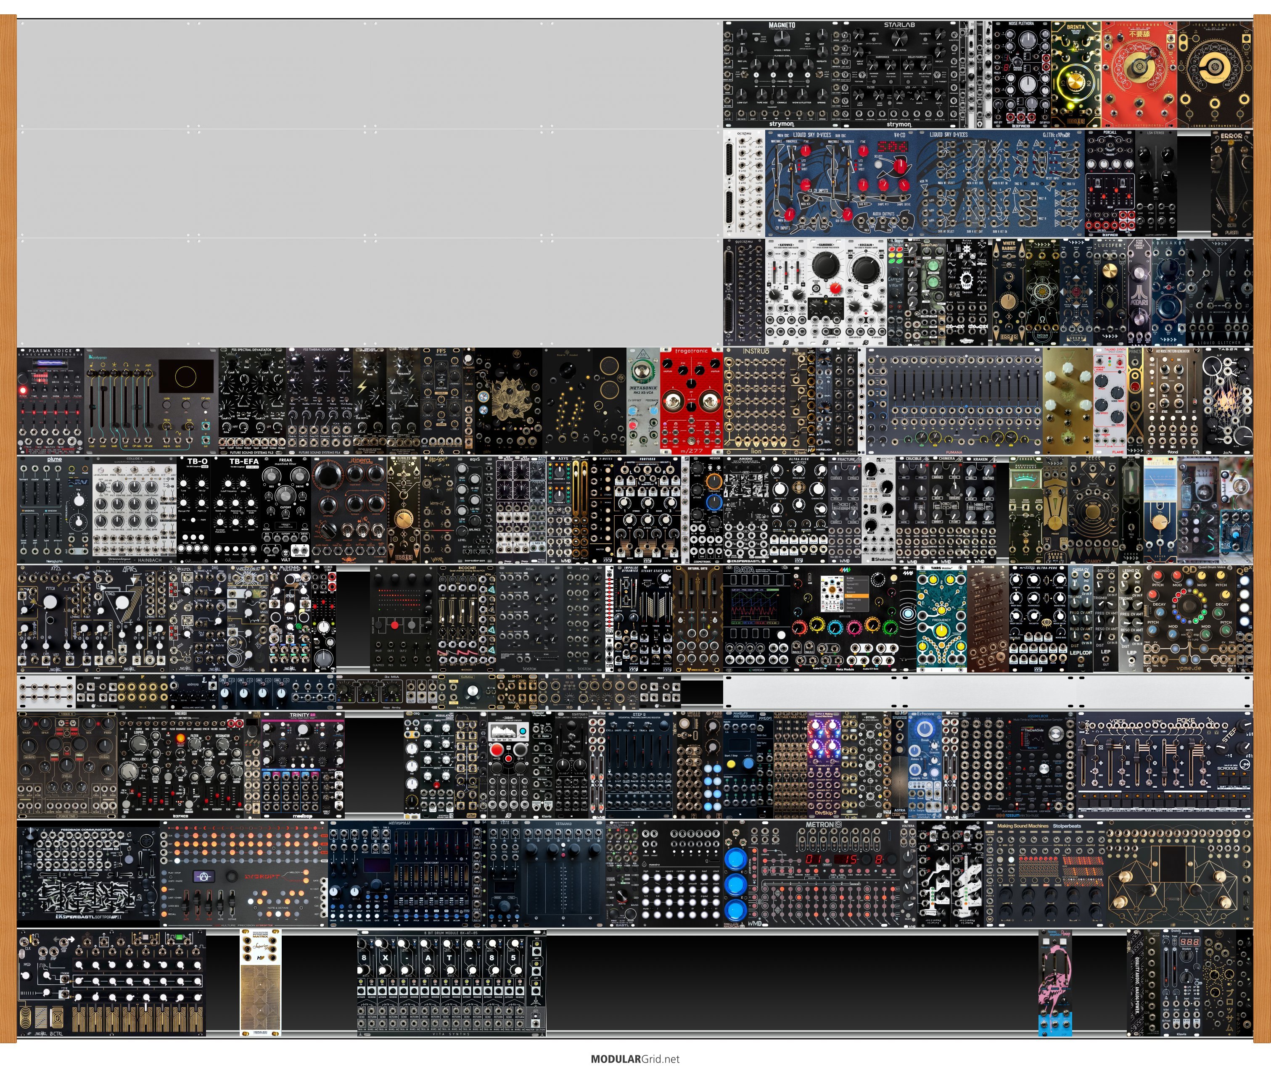This screenshot has width=1271, height=1068.
Task: Select the Ricochet quad decay module
Action: tap(466, 619)
